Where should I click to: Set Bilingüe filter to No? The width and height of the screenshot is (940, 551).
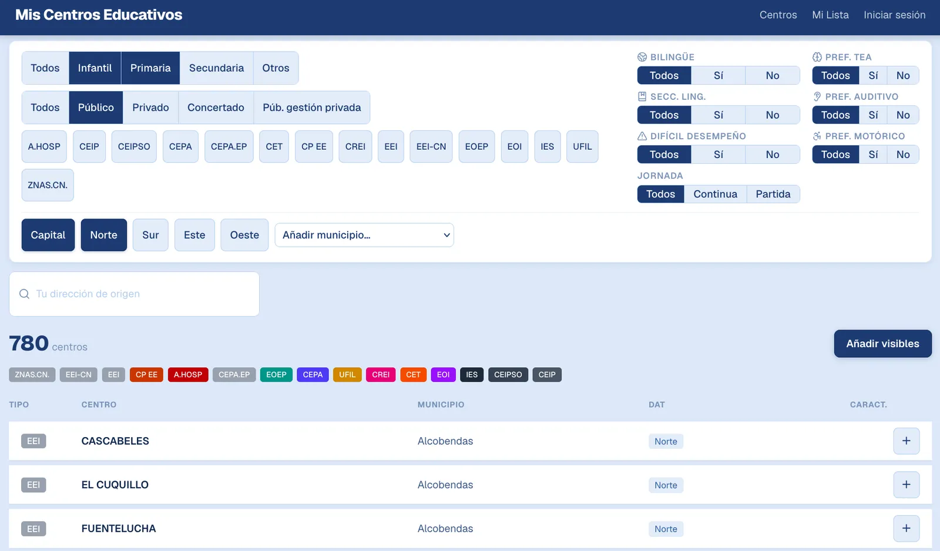click(x=773, y=76)
